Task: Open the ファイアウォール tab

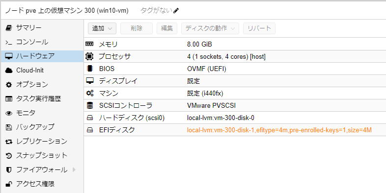Action: (x=42, y=170)
